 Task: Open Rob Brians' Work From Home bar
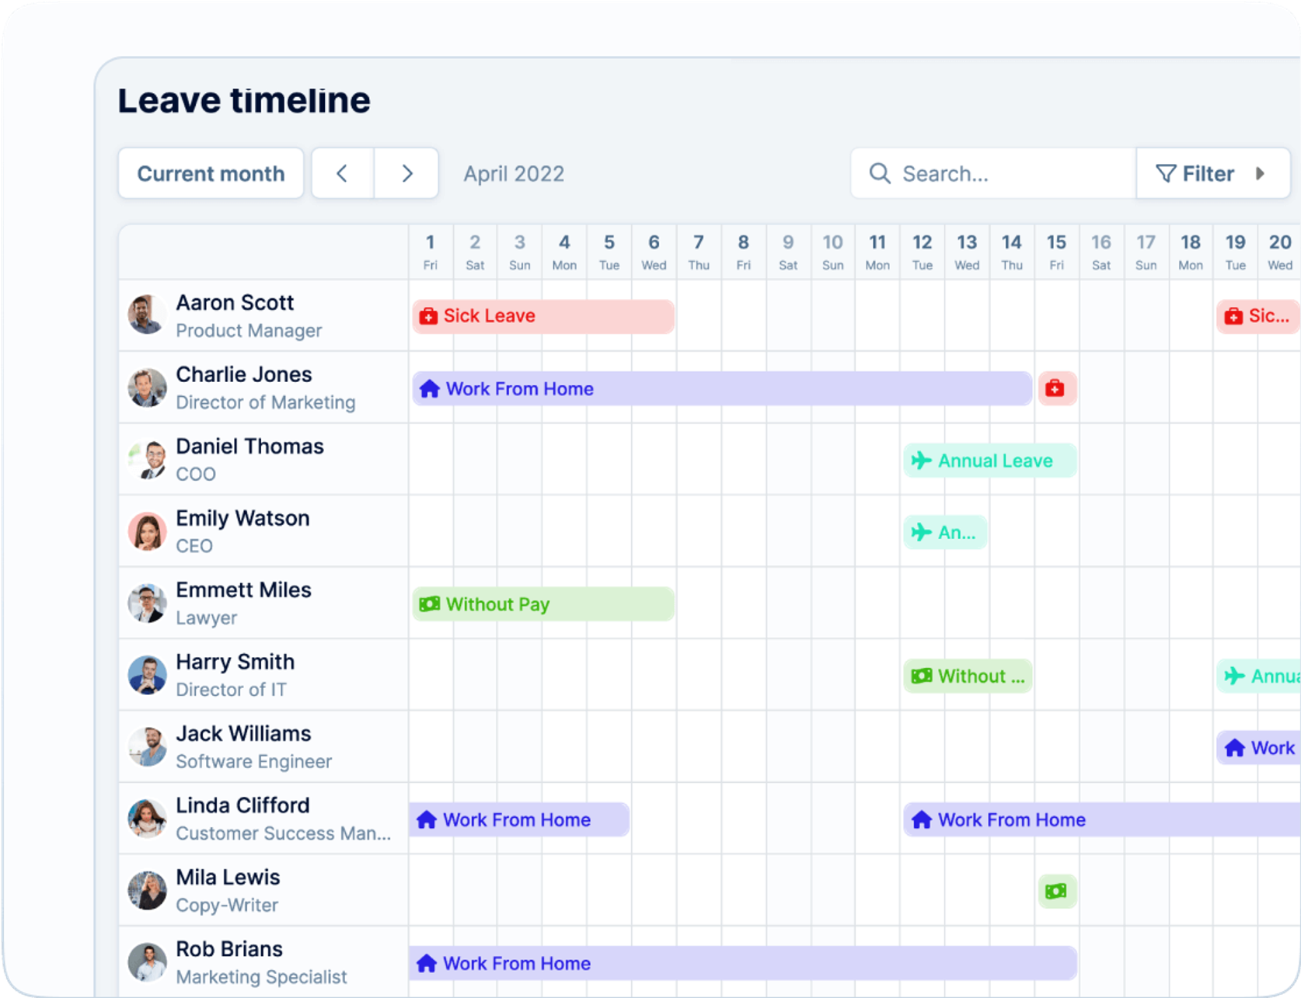(x=743, y=963)
